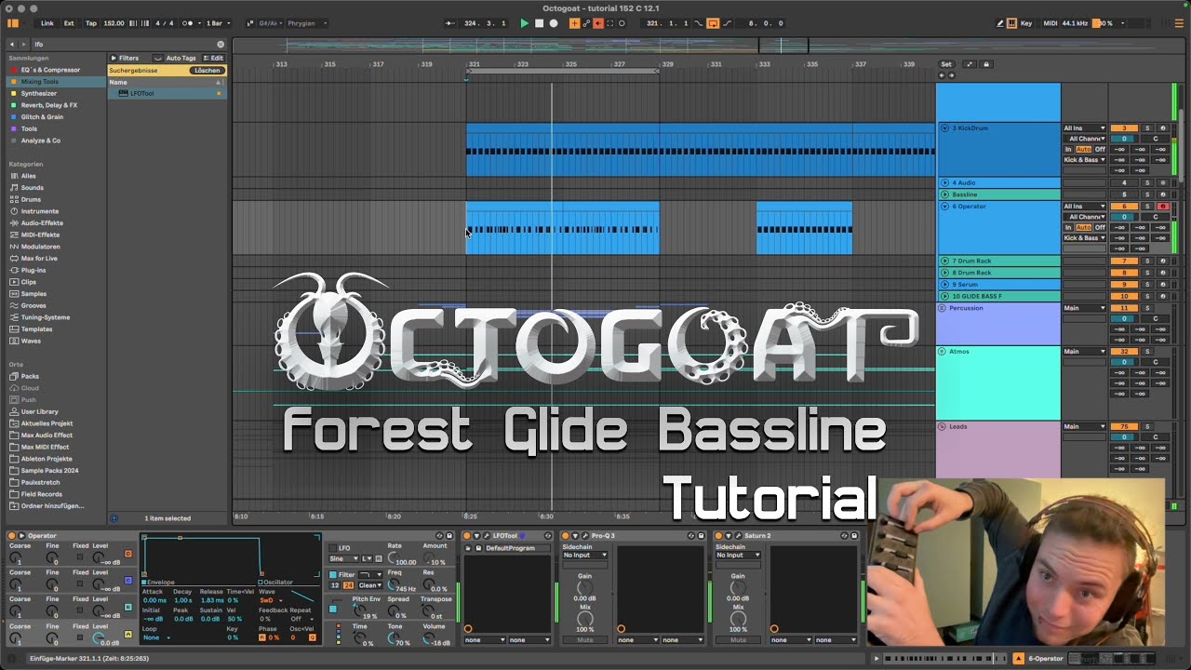Click the Set locator button
This screenshot has height=670, width=1191.
(x=946, y=64)
